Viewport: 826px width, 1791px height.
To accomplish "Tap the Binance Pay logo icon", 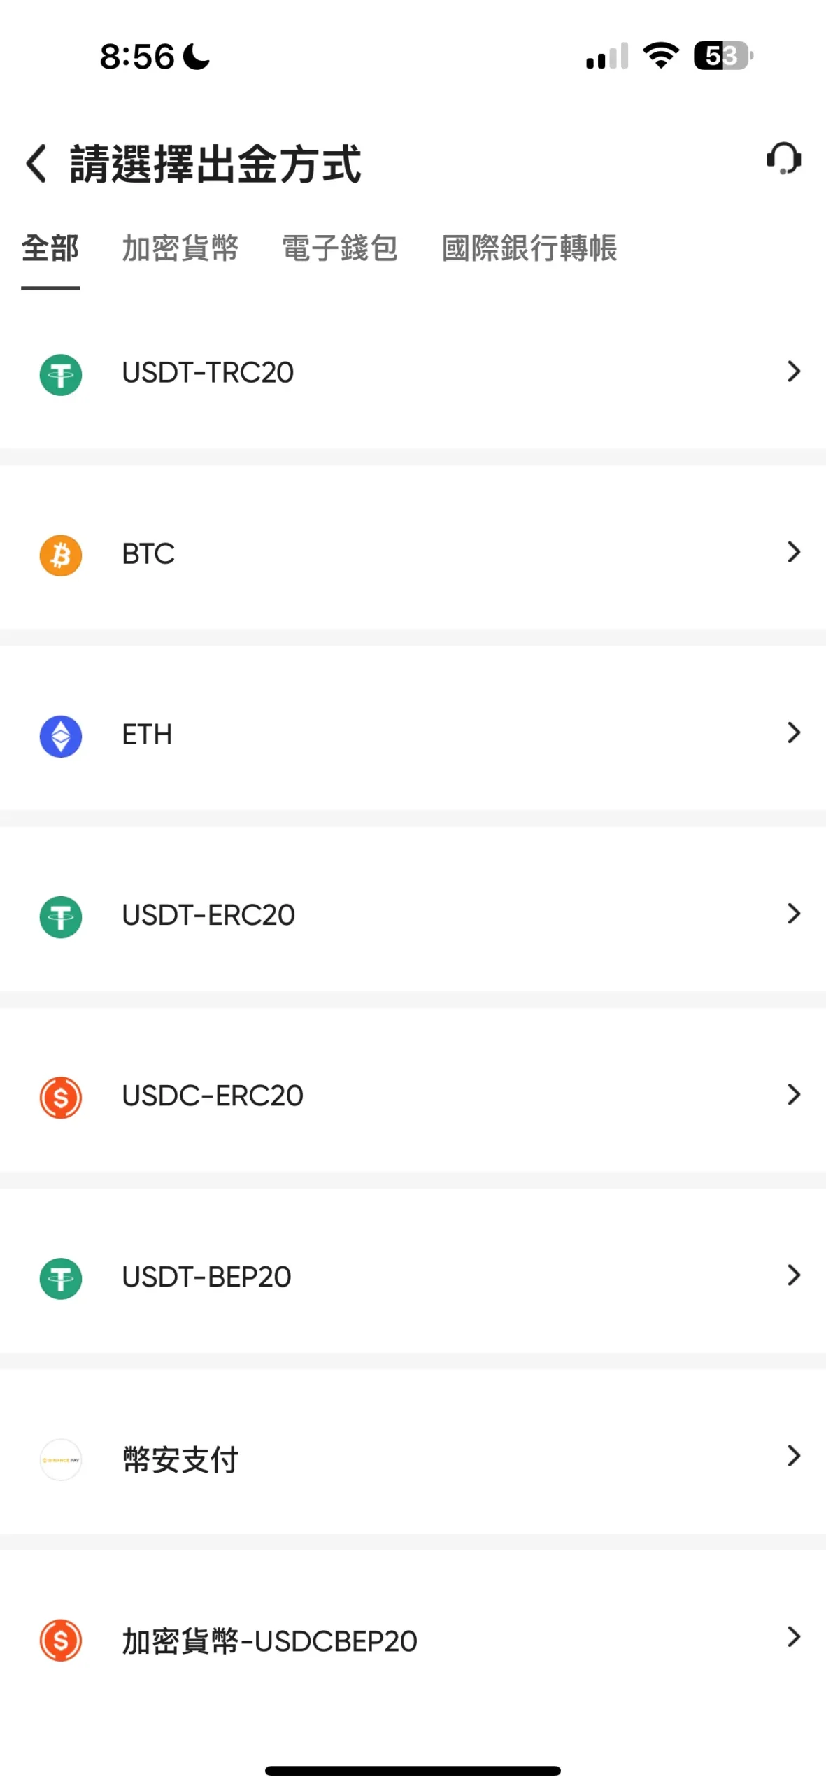I will click(61, 1459).
